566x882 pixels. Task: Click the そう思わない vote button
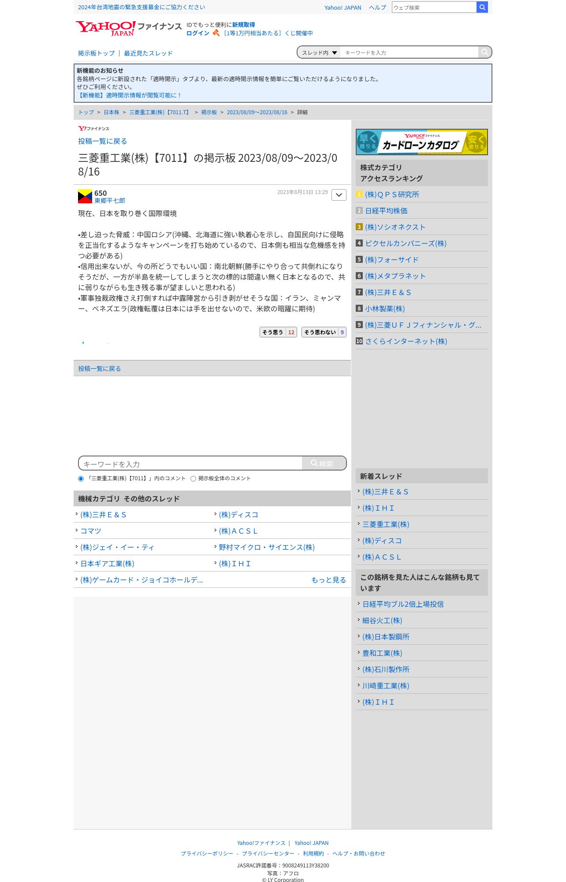324,332
